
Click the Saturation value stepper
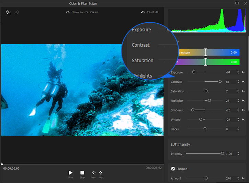click(x=238, y=91)
